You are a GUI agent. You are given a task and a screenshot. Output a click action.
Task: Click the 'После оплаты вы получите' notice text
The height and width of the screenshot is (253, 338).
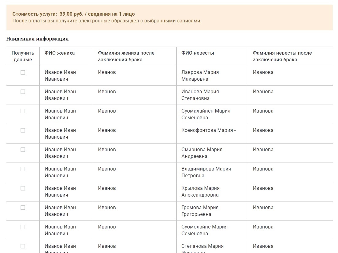107,21
